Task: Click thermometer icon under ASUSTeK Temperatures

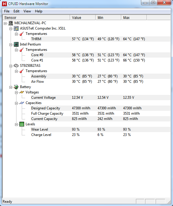Action: pos(22,34)
